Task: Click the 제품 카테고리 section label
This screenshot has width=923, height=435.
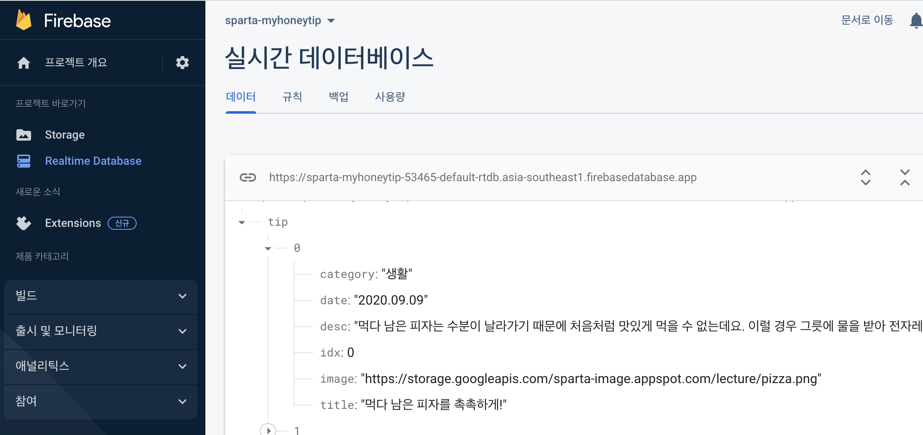Action: (42, 256)
